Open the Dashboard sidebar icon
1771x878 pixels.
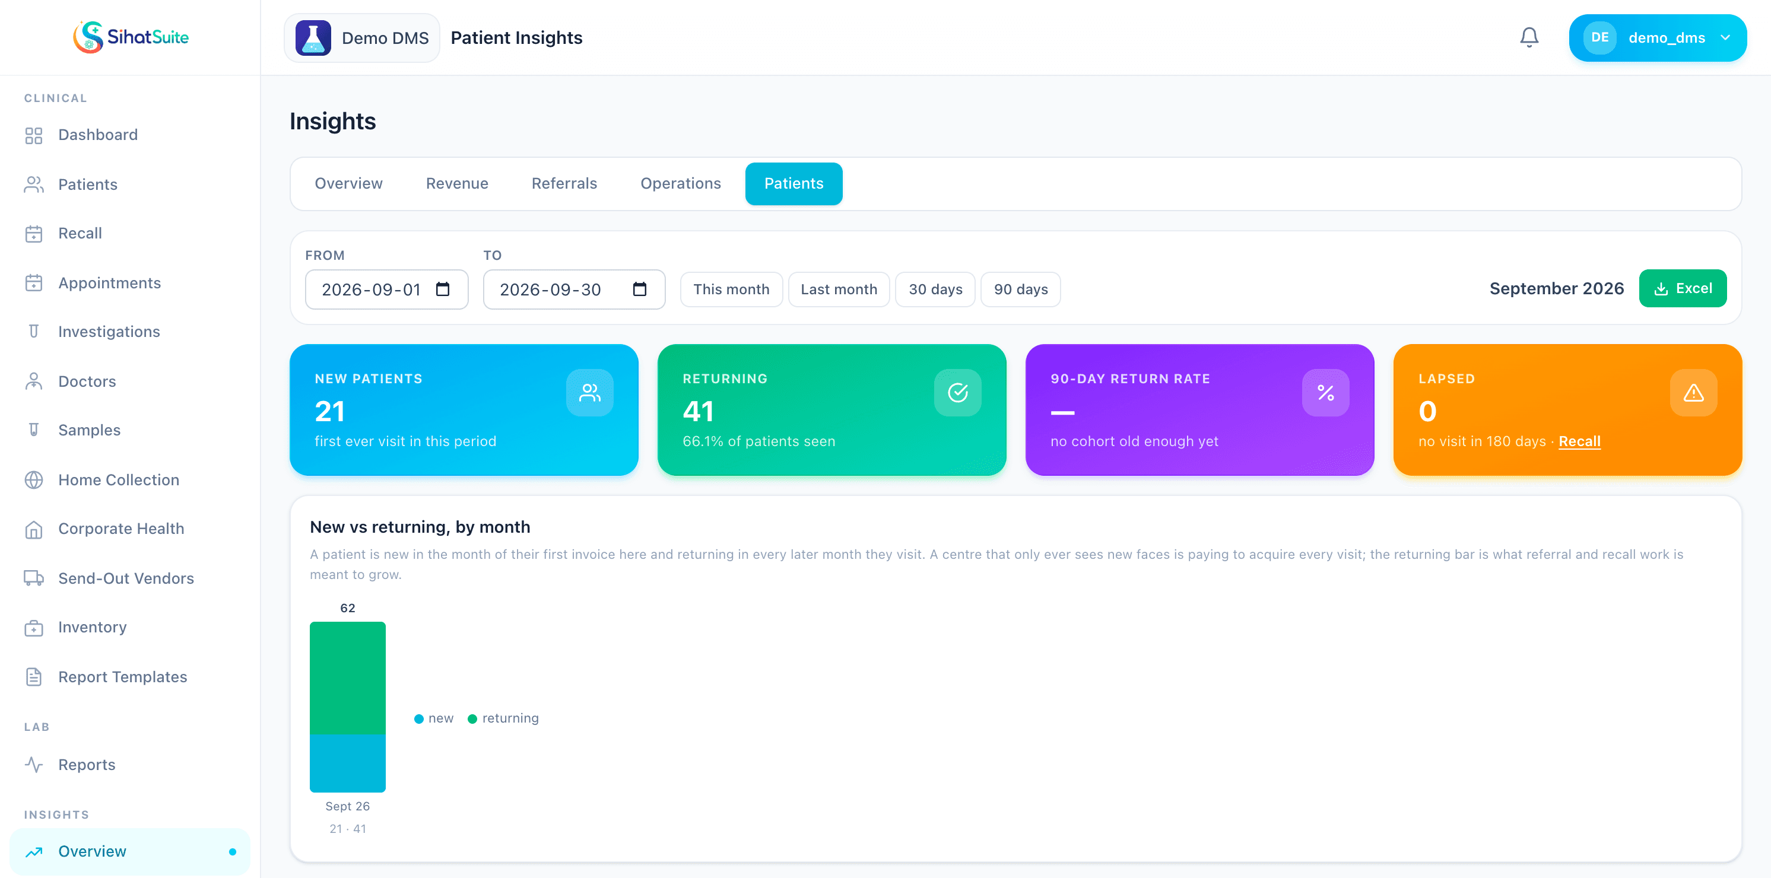[34, 135]
